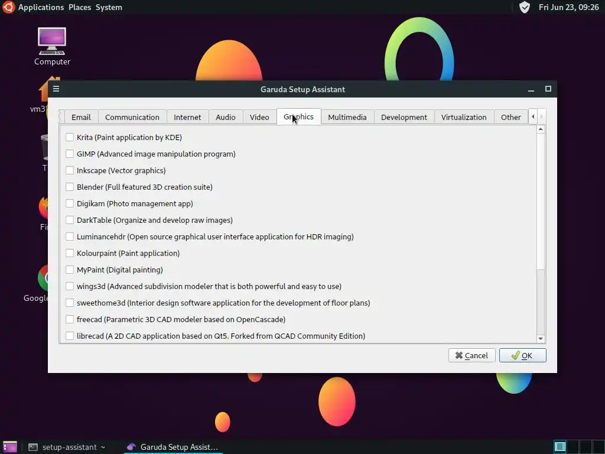Click scrollbar up arrow in list
The height and width of the screenshot is (454, 605).
[541, 129]
